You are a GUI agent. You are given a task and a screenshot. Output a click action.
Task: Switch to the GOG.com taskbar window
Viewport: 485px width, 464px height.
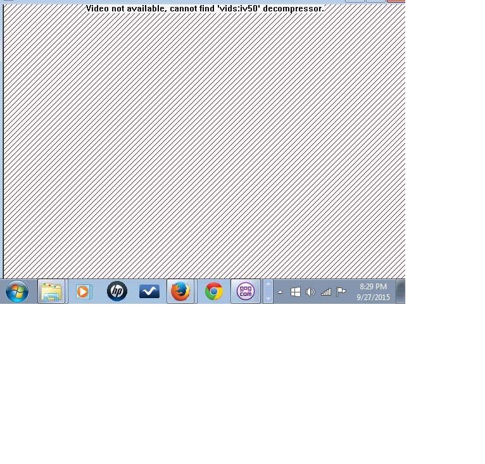pos(246,291)
